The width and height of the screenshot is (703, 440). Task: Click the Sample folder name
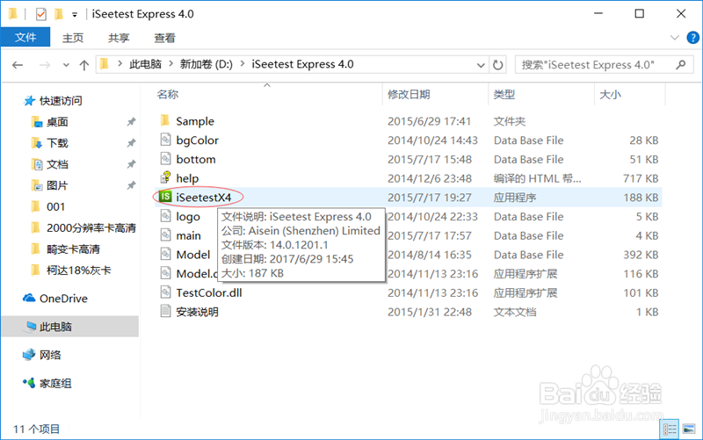[195, 121]
